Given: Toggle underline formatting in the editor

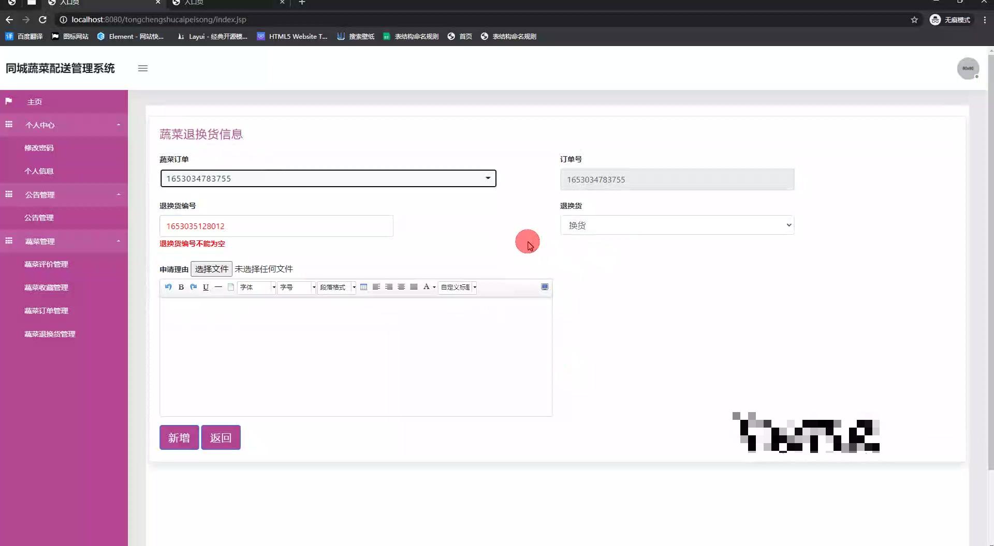Looking at the screenshot, I should [206, 287].
